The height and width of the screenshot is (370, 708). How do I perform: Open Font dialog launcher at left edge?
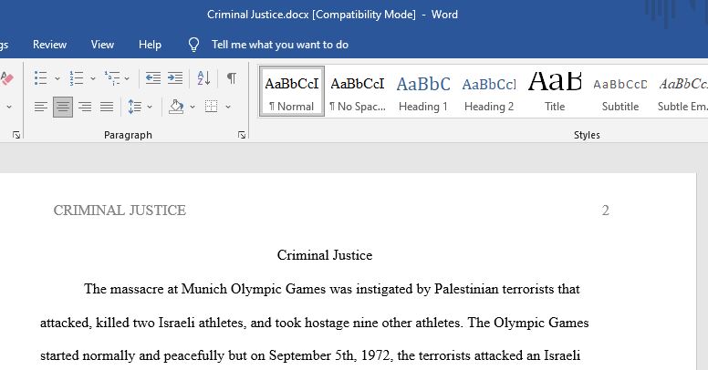16,135
